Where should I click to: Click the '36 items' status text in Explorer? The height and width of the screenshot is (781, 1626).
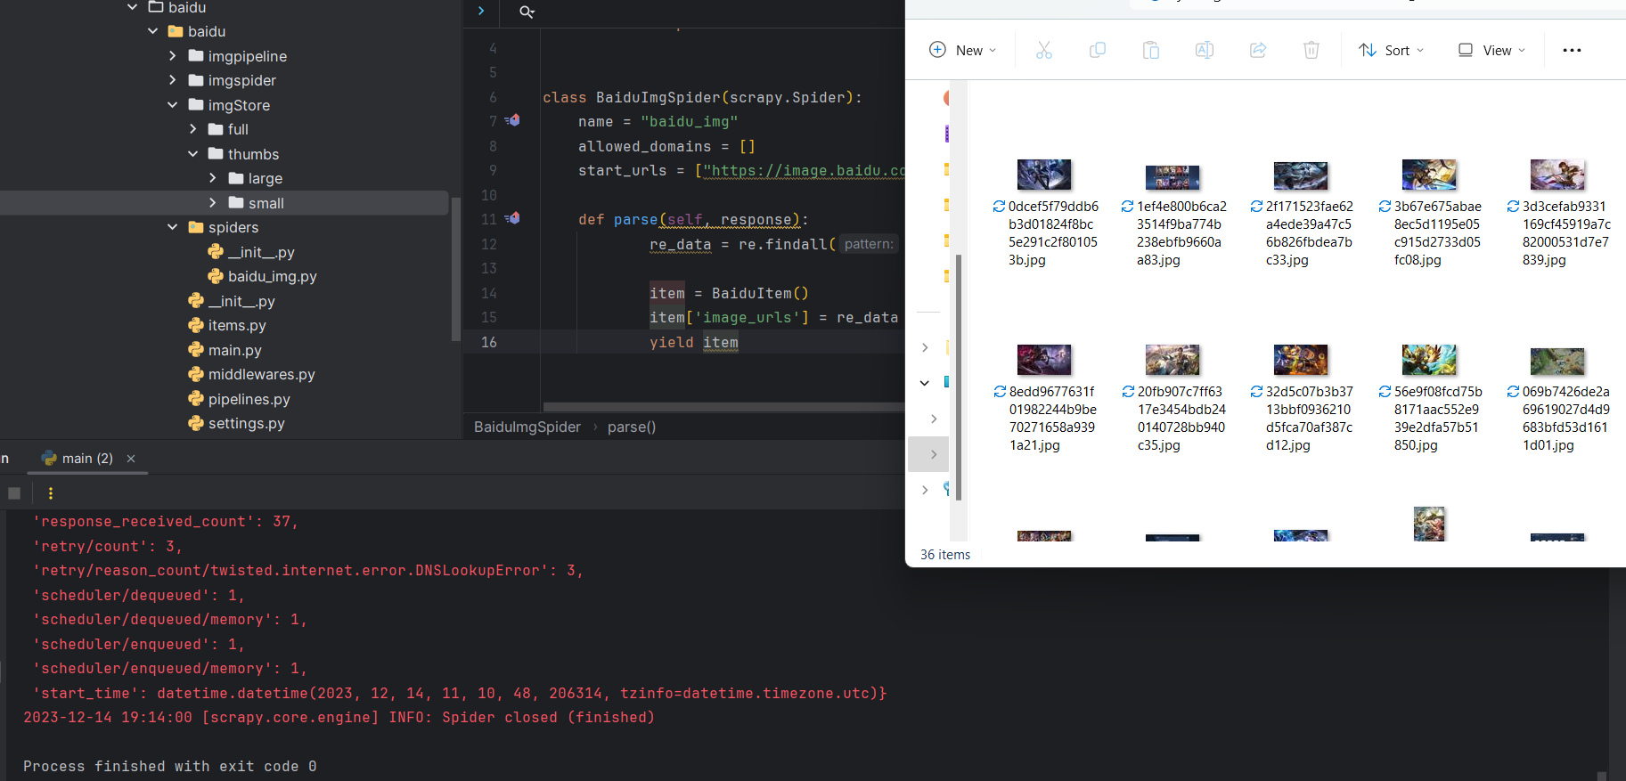pos(945,555)
